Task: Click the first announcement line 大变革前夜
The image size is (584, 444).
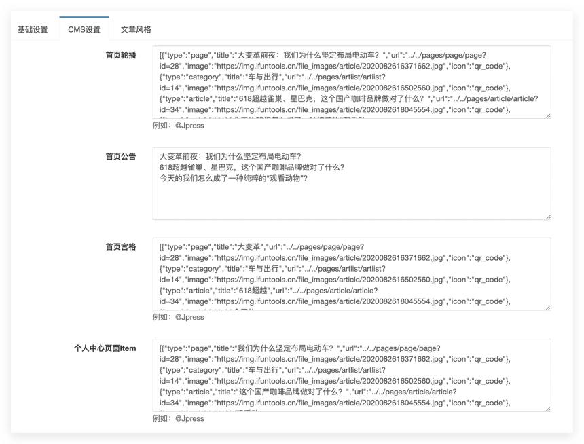Action: pos(230,156)
